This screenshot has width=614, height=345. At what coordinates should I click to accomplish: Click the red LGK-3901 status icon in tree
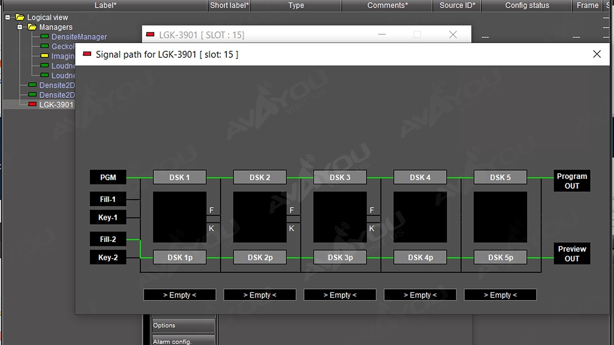tap(32, 104)
